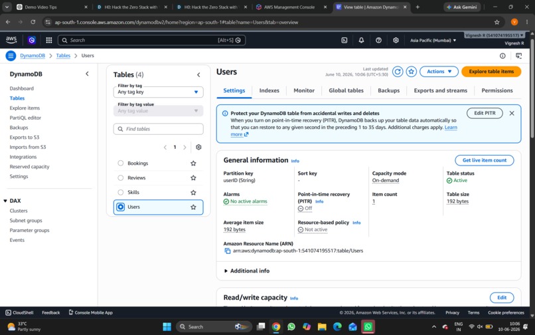The height and width of the screenshot is (335, 535).
Task: Open the Filter by tag value dropdown
Action: (159, 111)
